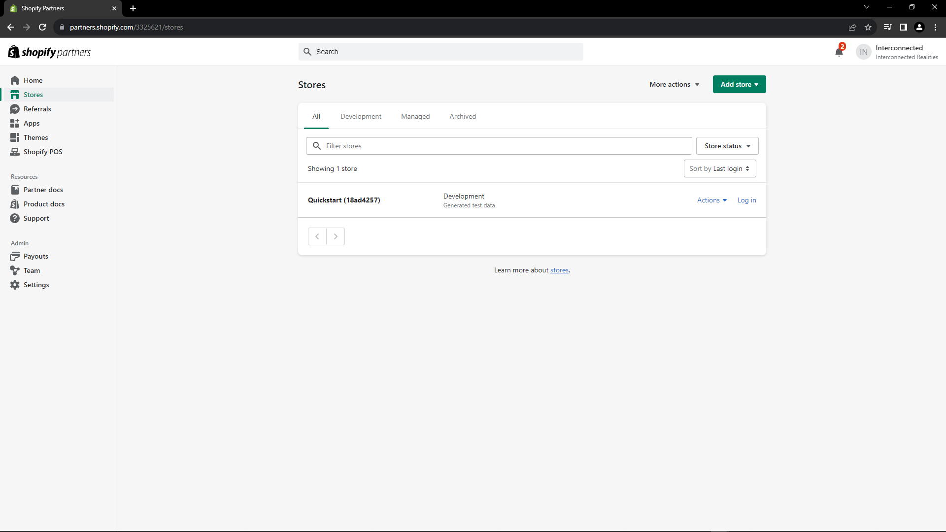Open the Interconnected Realities account avatar

pos(863,51)
